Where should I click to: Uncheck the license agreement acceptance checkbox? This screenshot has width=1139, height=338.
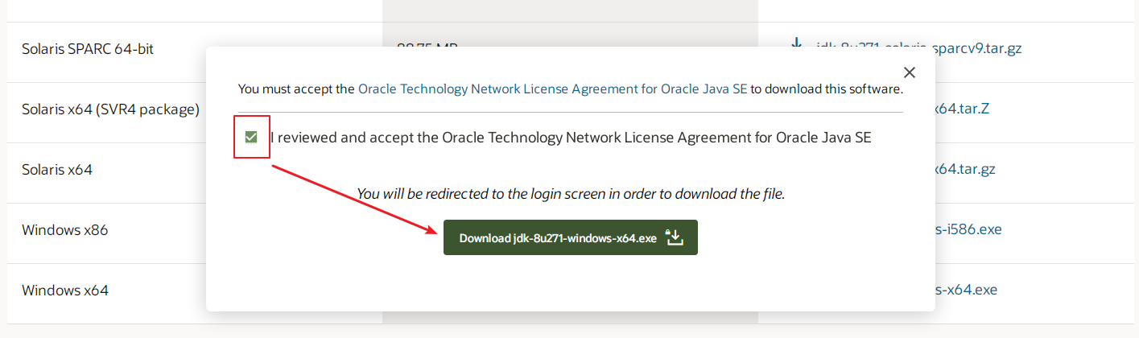click(251, 138)
